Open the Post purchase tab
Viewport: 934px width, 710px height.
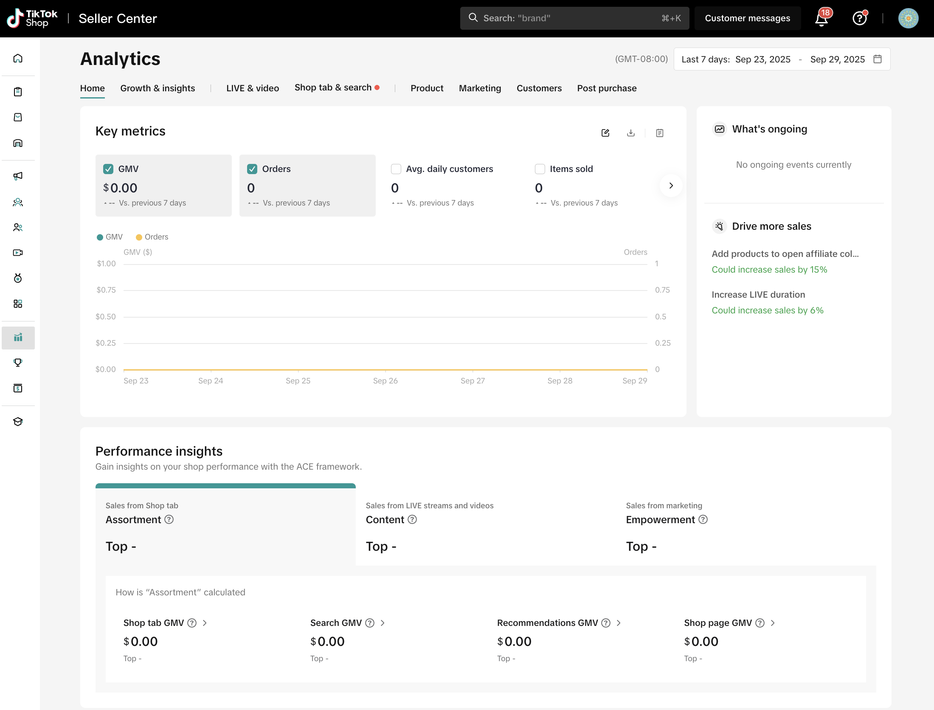coord(607,88)
